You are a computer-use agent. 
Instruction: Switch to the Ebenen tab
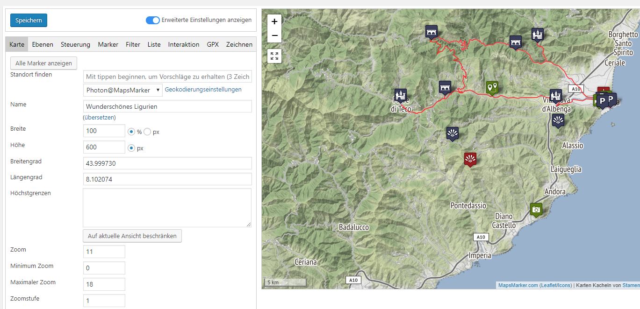[43, 44]
